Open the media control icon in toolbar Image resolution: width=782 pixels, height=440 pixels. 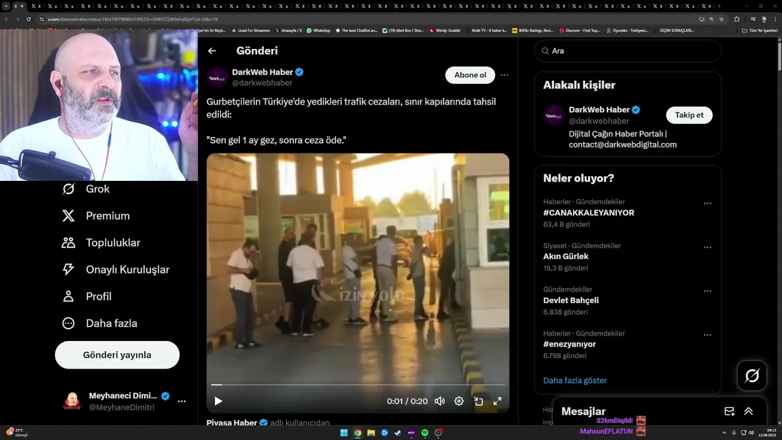pyautogui.click(x=752, y=19)
